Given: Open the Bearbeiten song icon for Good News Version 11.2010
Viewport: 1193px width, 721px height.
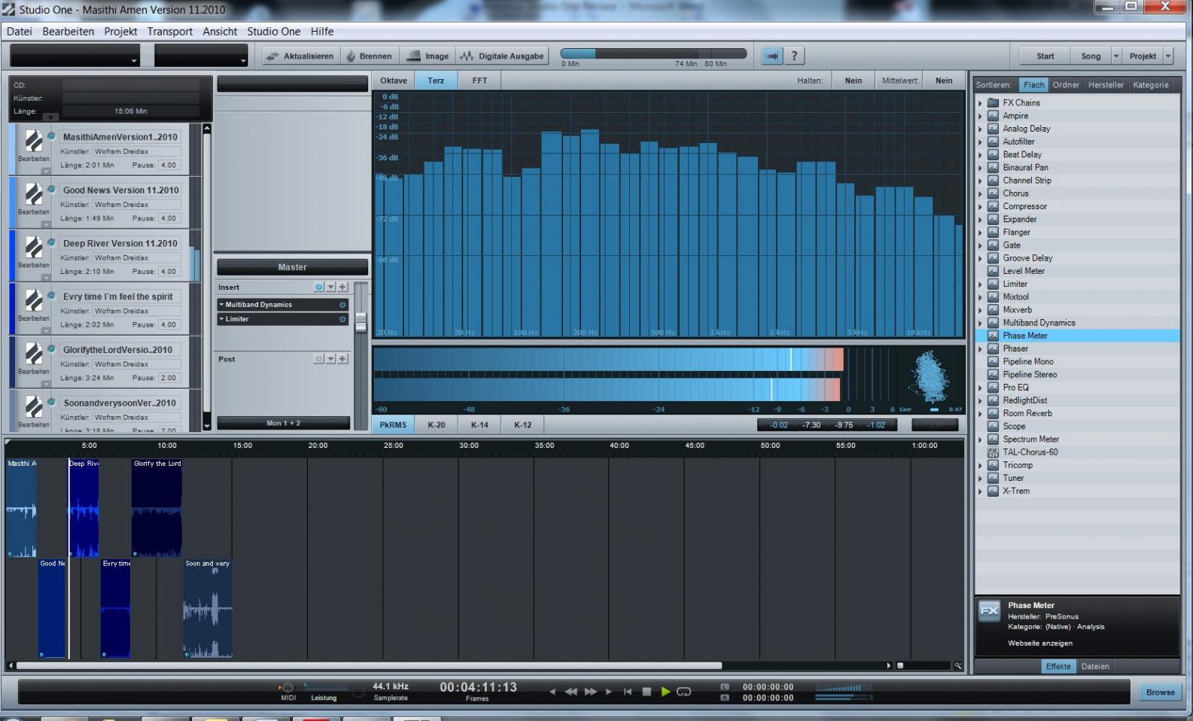Looking at the screenshot, I should pos(34,194).
